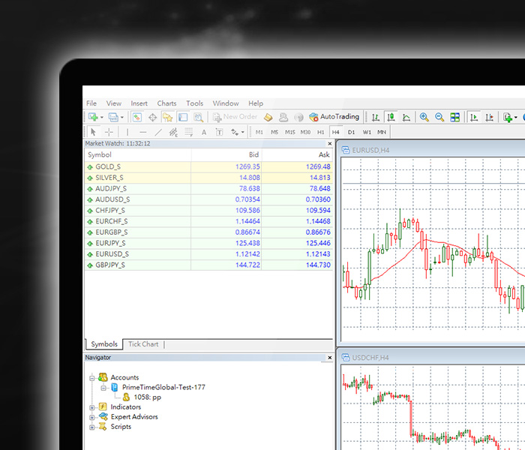Close the Market Watch panel
Image resolution: width=525 pixels, height=450 pixels.
(330, 144)
